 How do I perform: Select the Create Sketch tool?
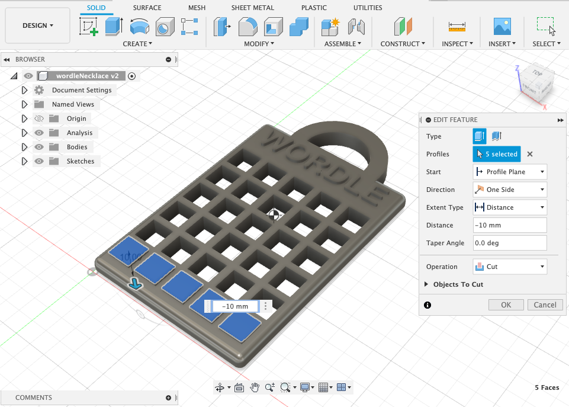(89, 27)
